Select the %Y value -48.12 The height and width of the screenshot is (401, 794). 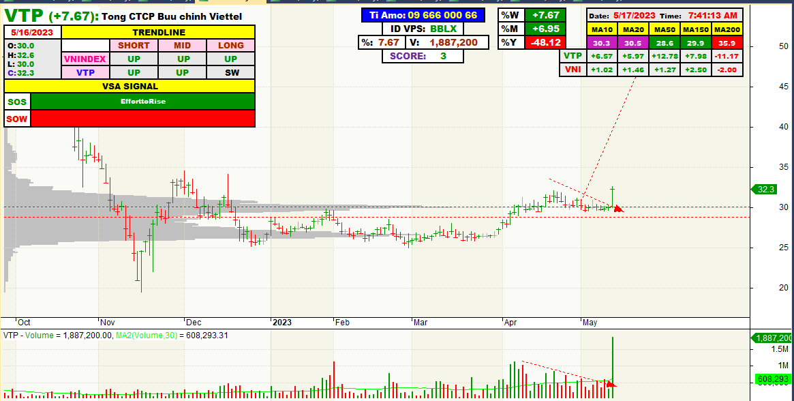pyautogui.click(x=545, y=42)
